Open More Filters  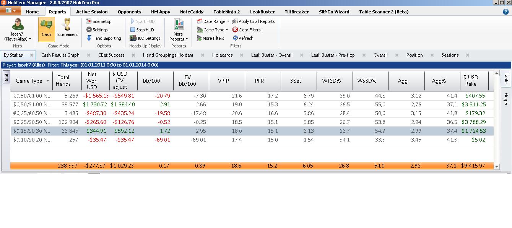click(210, 38)
